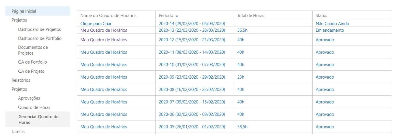This screenshot has height=138, width=393.
Task: Navigate to Aprovações
Action: [x=29, y=98]
